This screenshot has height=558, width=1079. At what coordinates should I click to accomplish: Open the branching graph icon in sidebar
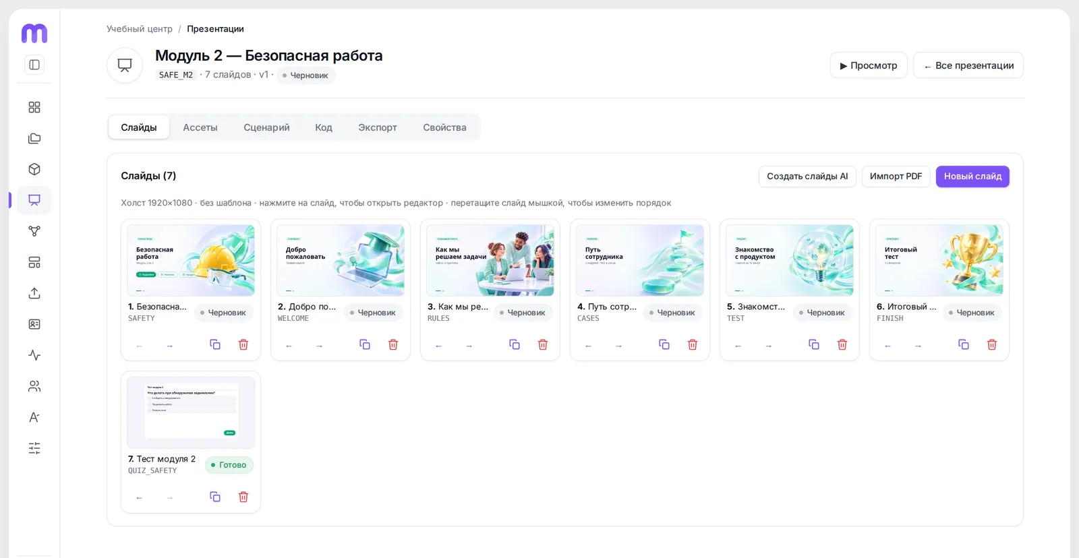point(34,231)
